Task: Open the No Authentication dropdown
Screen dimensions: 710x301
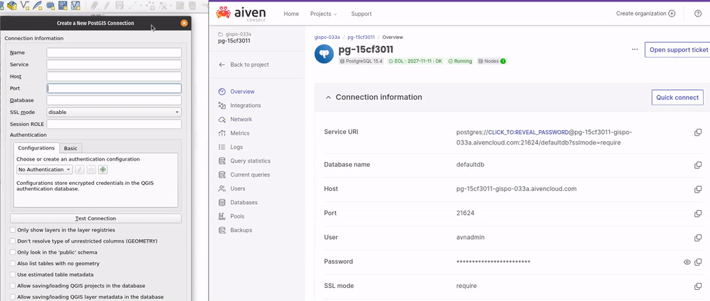Action: point(45,170)
